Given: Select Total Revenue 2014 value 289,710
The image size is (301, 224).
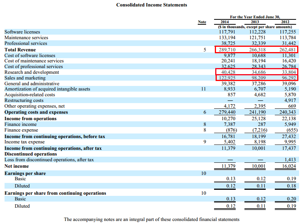Looking at the screenshot, I should [x=227, y=50].
